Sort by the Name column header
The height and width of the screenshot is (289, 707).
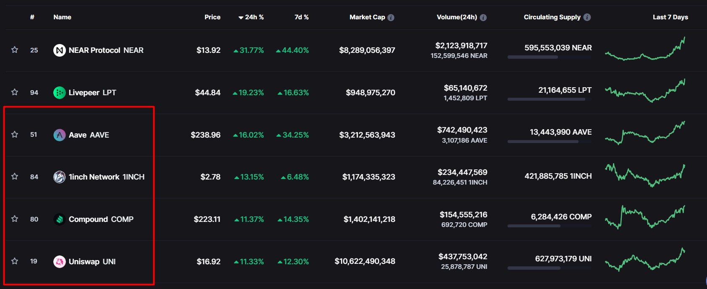[62, 17]
